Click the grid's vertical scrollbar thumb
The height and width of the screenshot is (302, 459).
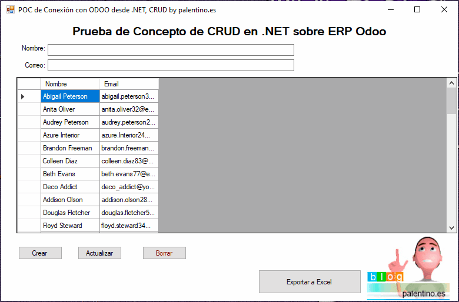[451, 100]
